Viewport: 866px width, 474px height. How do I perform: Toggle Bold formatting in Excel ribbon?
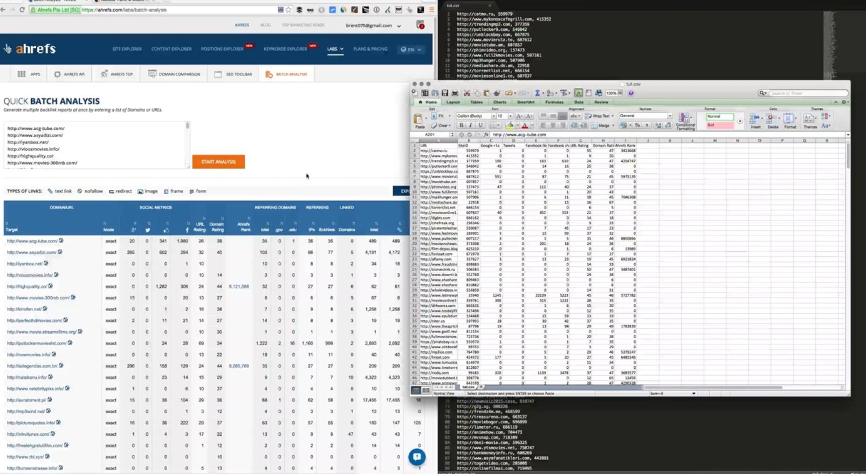click(x=461, y=126)
